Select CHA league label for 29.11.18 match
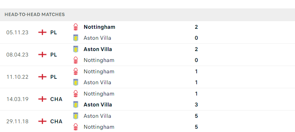The height and width of the screenshot is (132, 295). pyautogui.click(x=56, y=121)
